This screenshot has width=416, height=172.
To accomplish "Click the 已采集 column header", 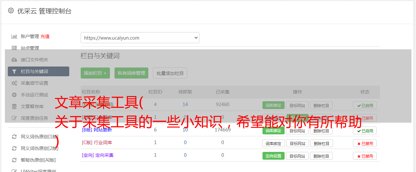I will point(223,92).
